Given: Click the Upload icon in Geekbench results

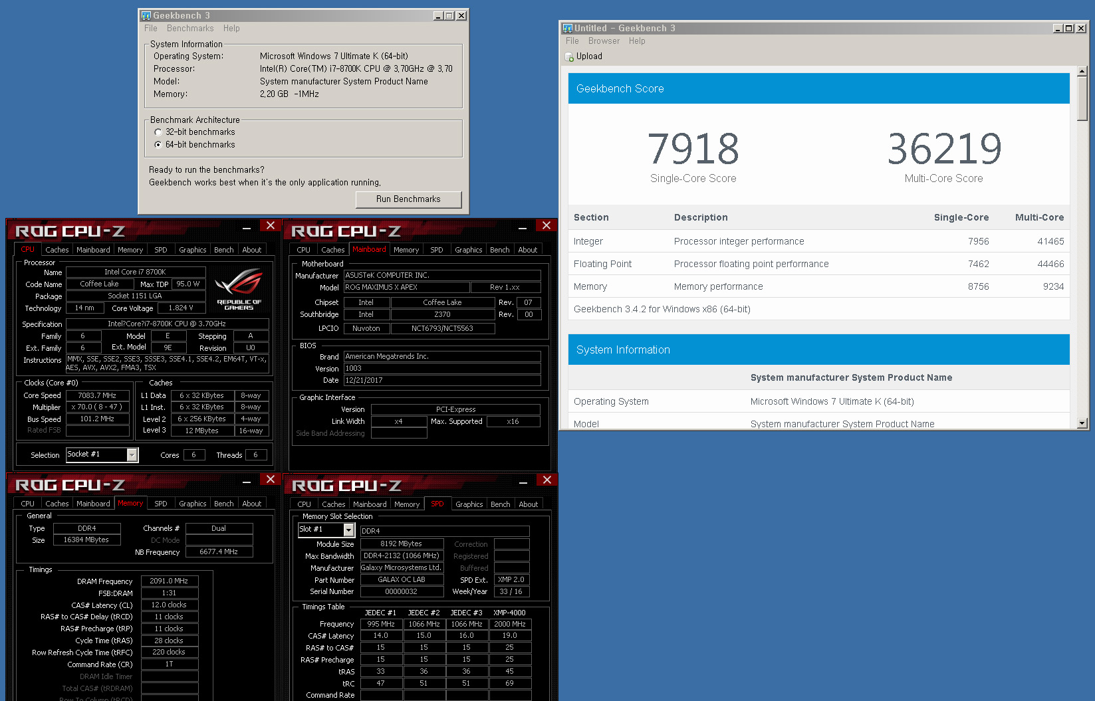Looking at the screenshot, I should point(569,57).
